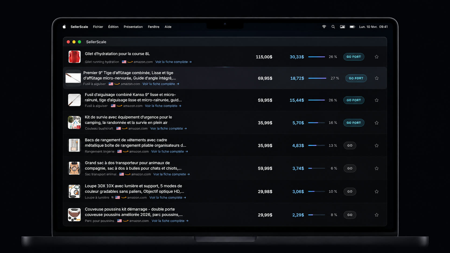
Task: Open the Aide menu
Action: 168,27
